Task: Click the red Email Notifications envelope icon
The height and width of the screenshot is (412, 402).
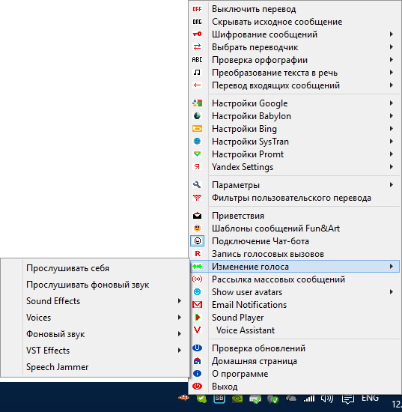Action: pyautogui.click(x=197, y=305)
